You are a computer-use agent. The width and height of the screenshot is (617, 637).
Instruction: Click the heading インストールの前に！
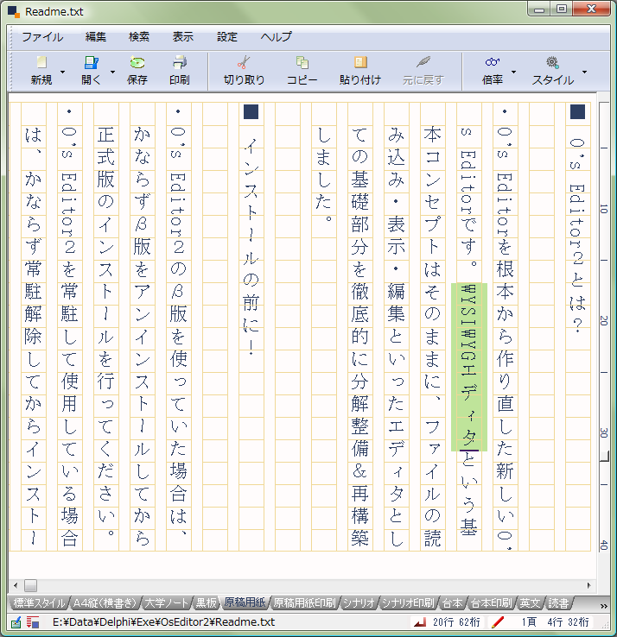click(x=251, y=247)
